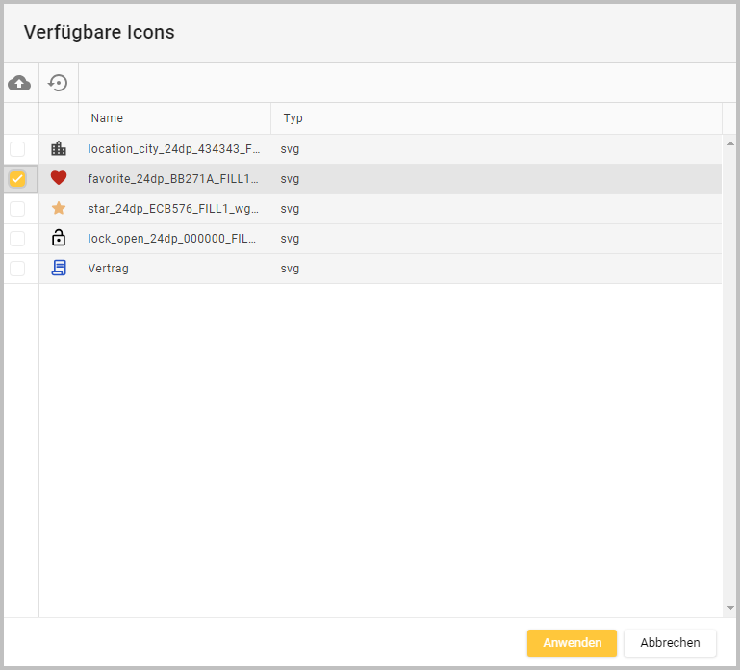The width and height of the screenshot is (740, 670).
Task: Sort by the Typ column header
Action: pos(293,118)
